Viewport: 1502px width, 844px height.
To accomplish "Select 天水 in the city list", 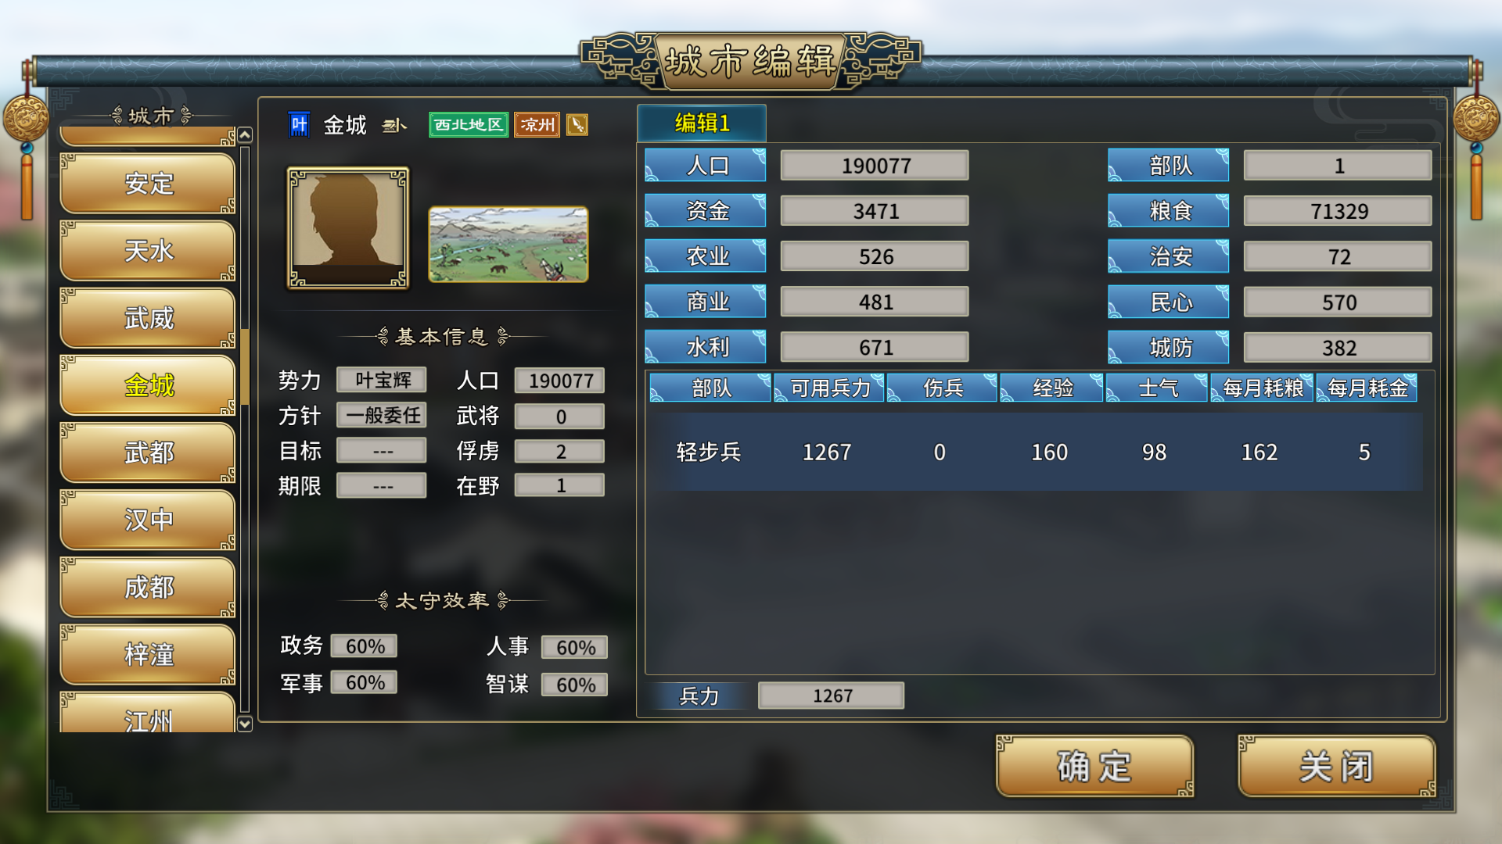I will 148,251.
